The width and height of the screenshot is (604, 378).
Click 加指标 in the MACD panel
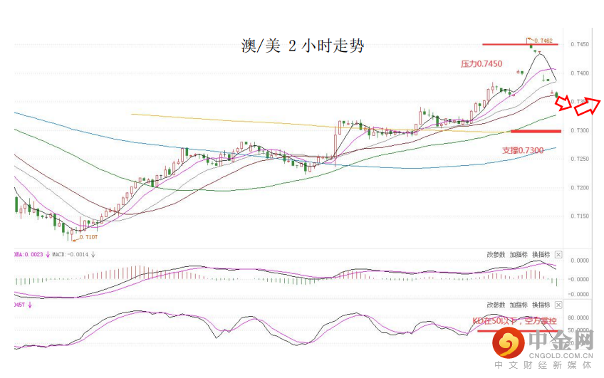(x=519, y=254)
